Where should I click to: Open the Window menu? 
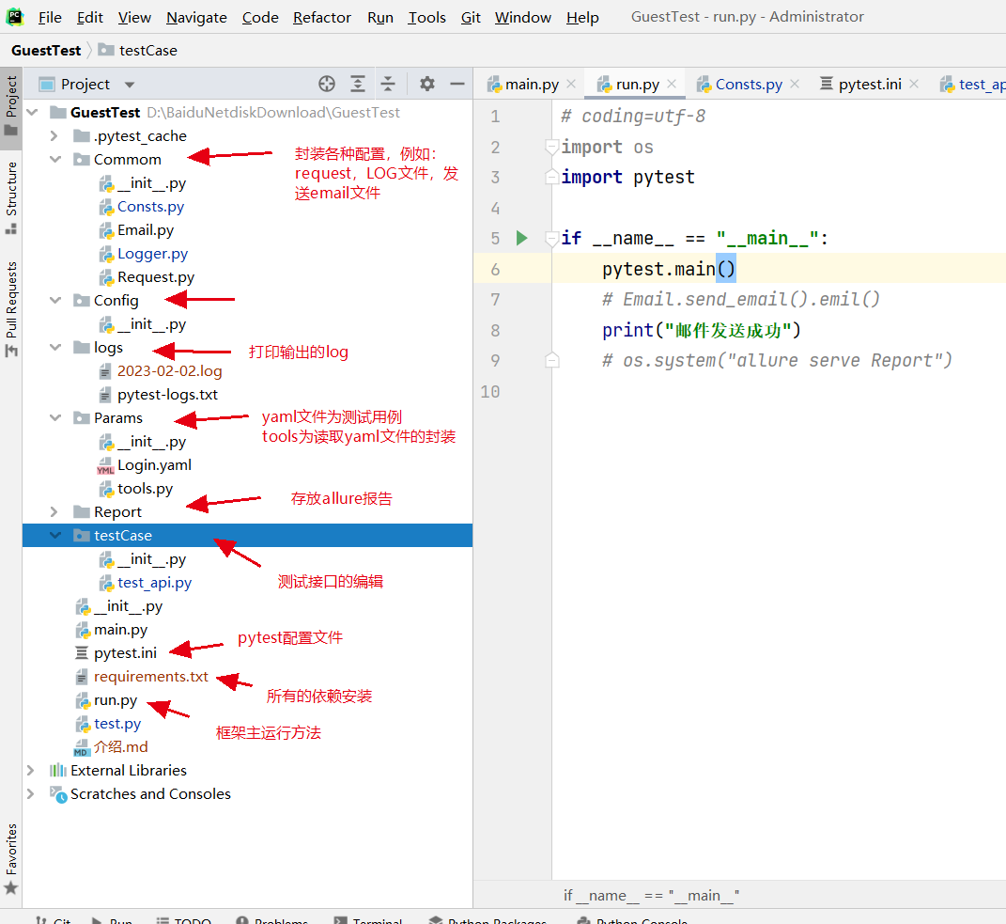tap(523, 17)
